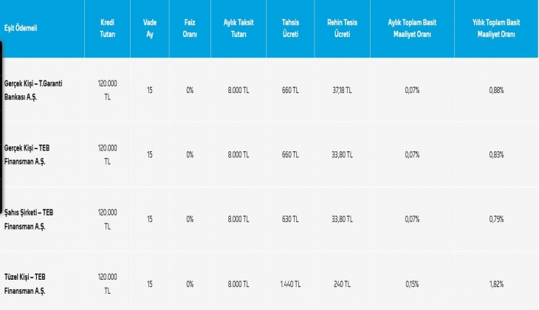Select the 1.440 TL allocation fee cell

point(290,283)
